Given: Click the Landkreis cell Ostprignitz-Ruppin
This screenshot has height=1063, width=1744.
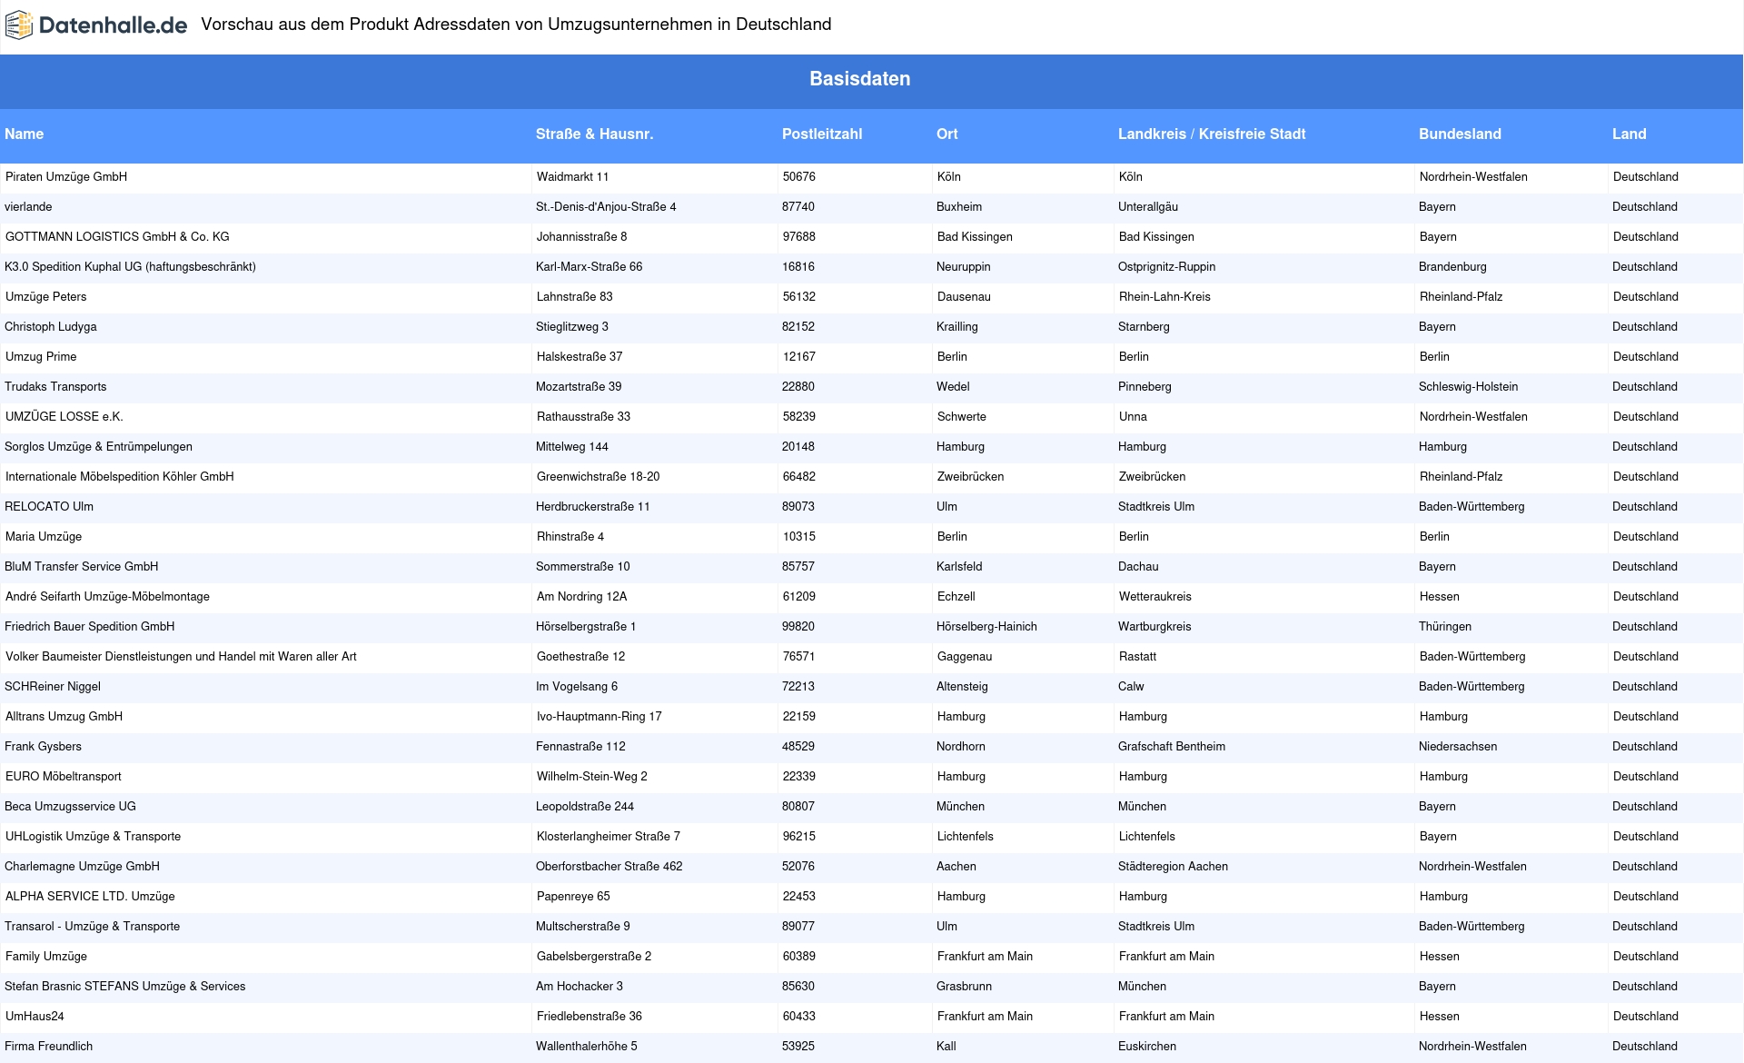Looking at the screenshot, I should [x=1166, y=267].
